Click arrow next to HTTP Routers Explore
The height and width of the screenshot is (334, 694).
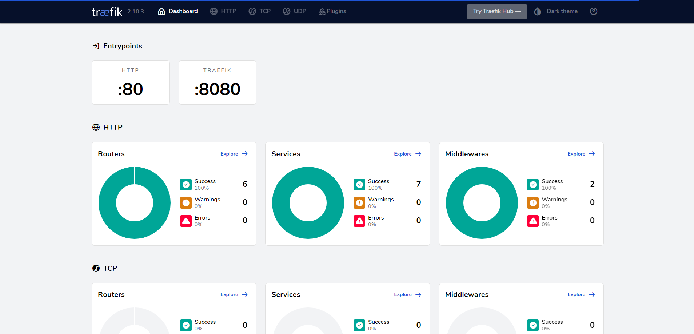[245, 154]
